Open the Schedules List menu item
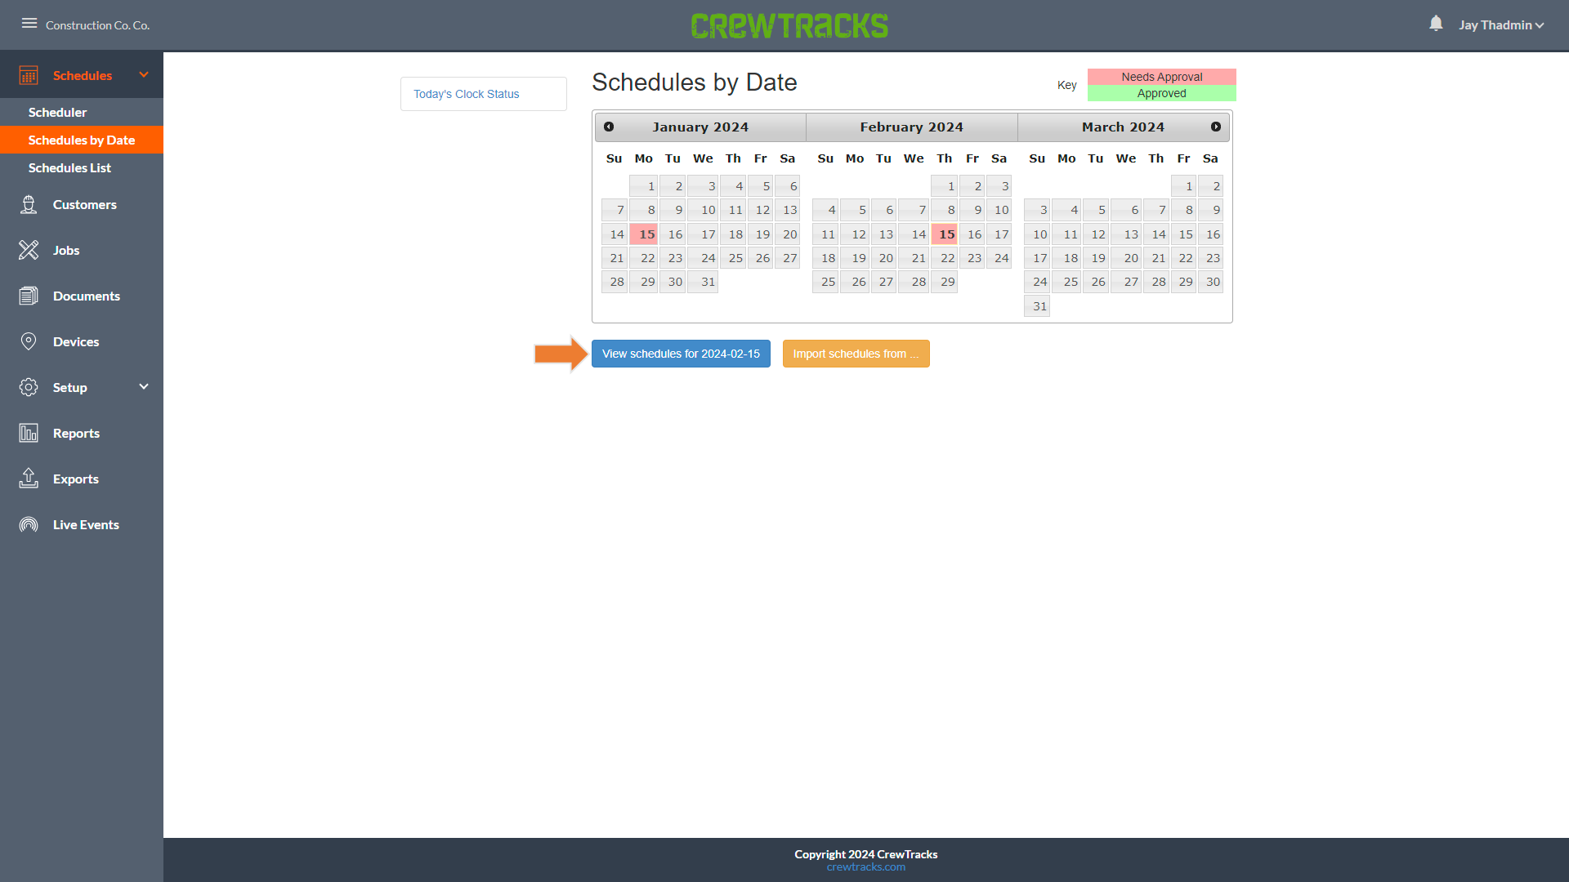The image size is (1569, 882). (69, 168)
